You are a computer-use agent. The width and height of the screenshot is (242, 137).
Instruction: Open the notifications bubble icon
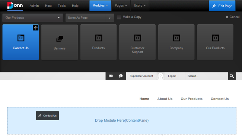pyautogui.click(x=121, y=76)
